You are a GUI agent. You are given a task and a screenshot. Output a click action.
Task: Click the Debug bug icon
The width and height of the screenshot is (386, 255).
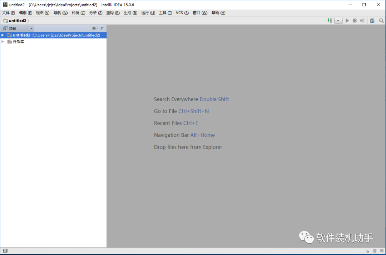click(x=355, y=21)
